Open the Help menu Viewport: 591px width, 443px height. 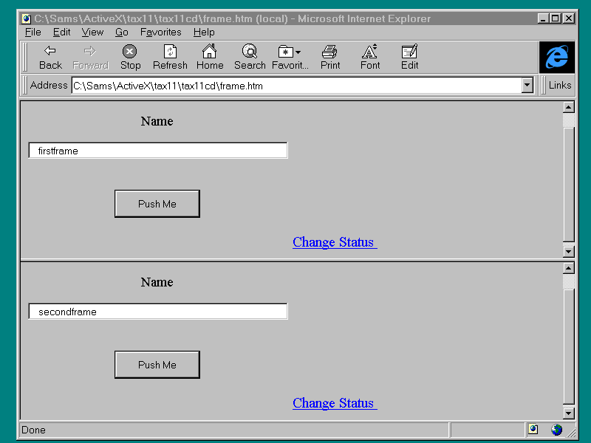(x=204, y=32)
